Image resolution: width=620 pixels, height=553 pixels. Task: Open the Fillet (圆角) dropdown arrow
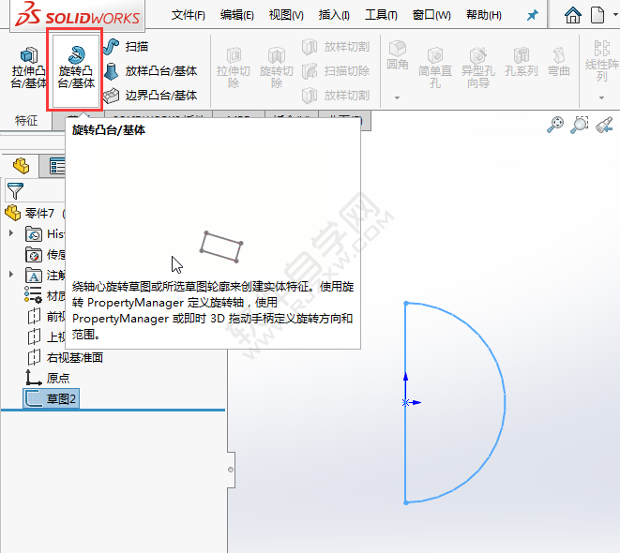coord(397,97)
